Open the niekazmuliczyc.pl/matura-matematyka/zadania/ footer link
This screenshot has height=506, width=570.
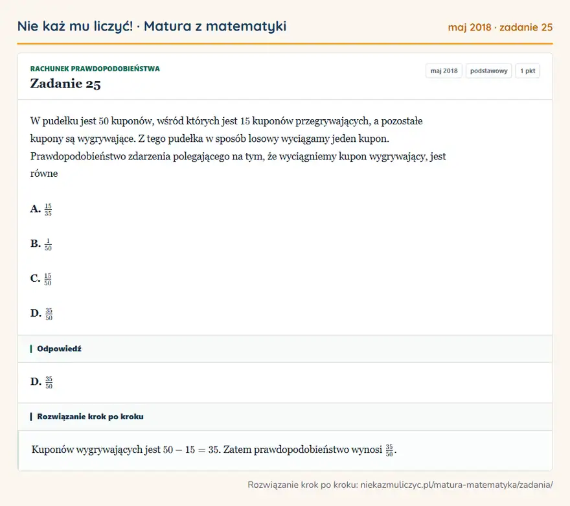point(457,485)
